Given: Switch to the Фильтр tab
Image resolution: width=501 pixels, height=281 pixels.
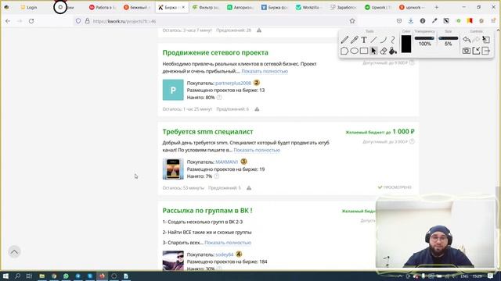Looking at the screenshot, I should [x=206, y=7].
